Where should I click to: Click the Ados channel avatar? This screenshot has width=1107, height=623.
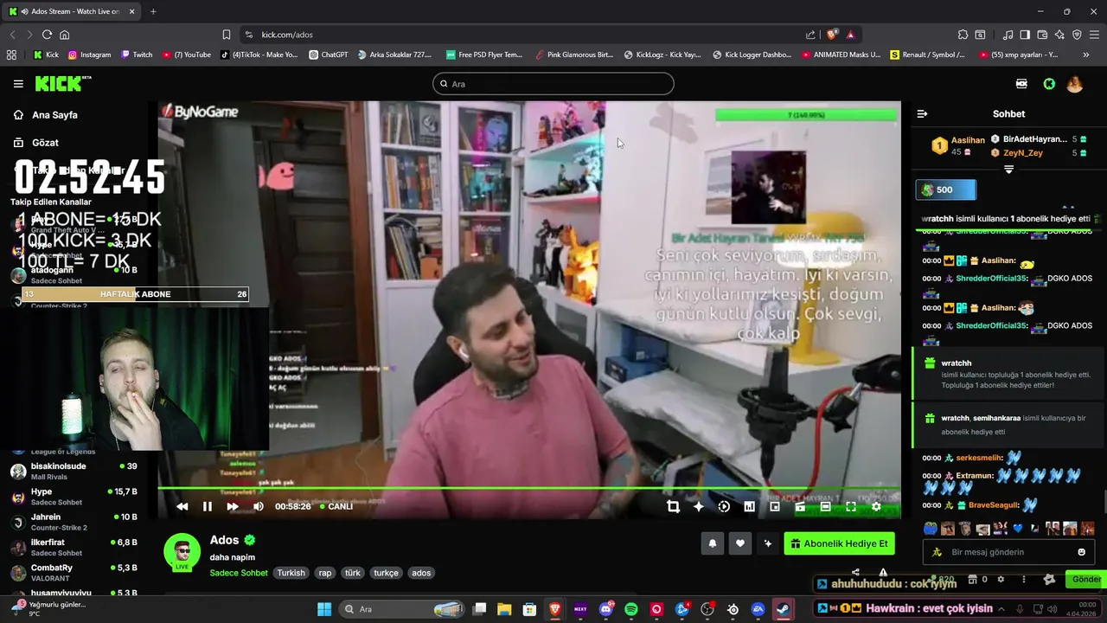coord(182,552)
